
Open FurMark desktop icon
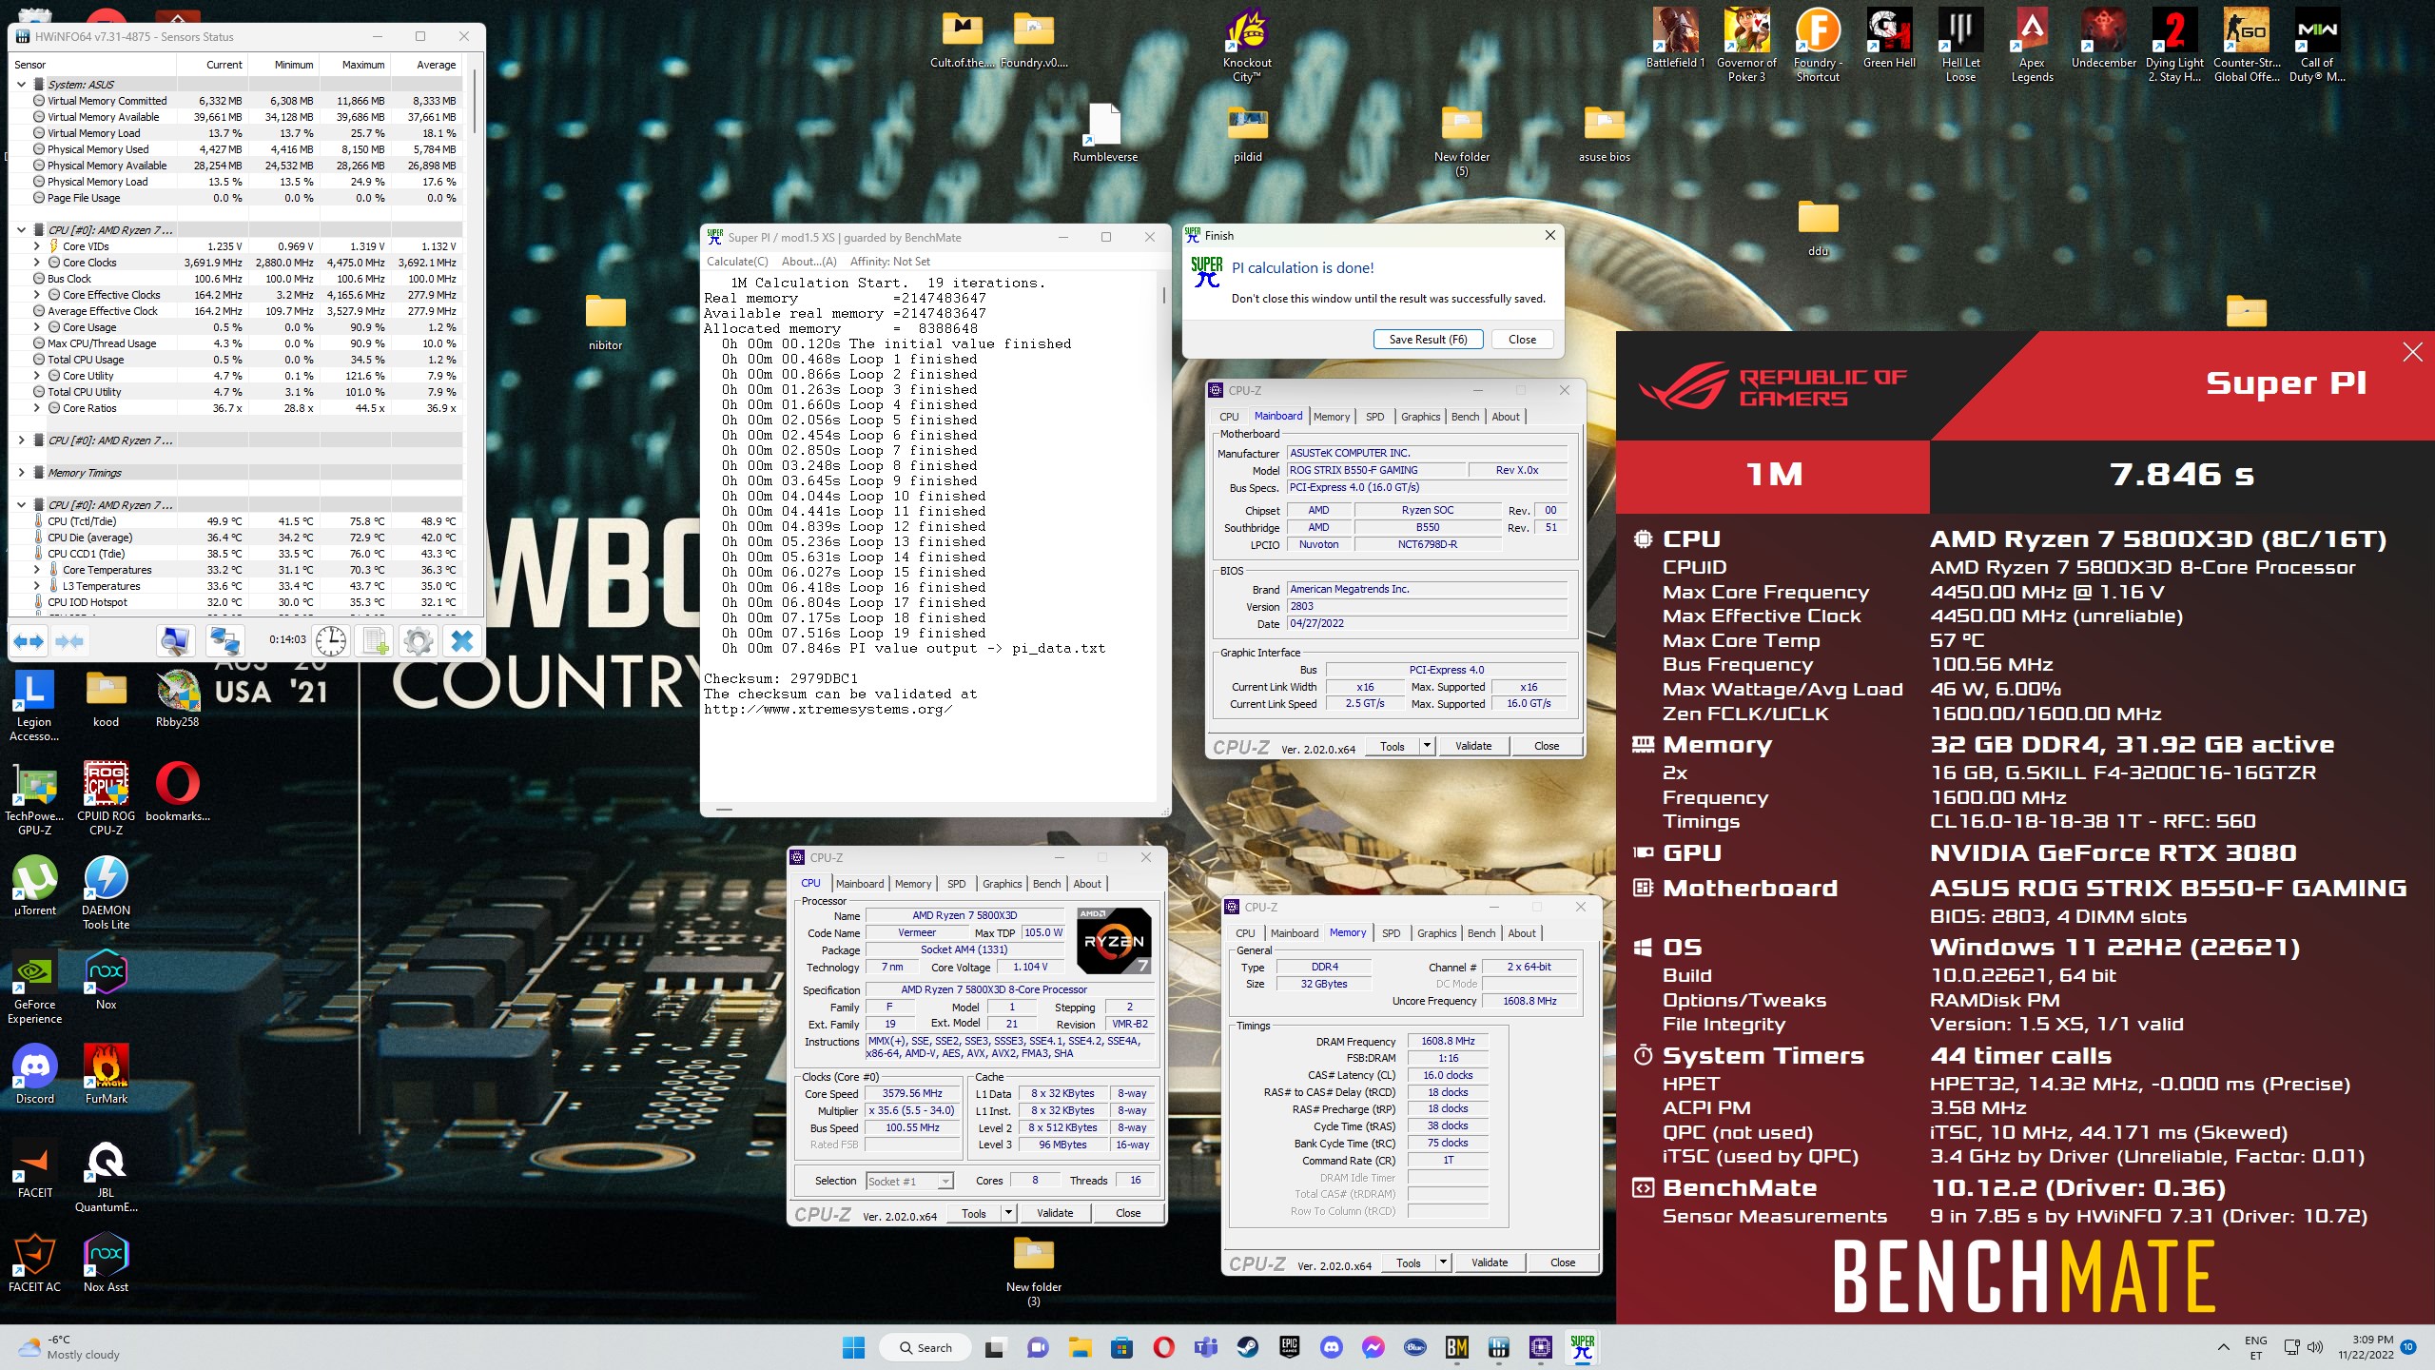point(106,1073)
